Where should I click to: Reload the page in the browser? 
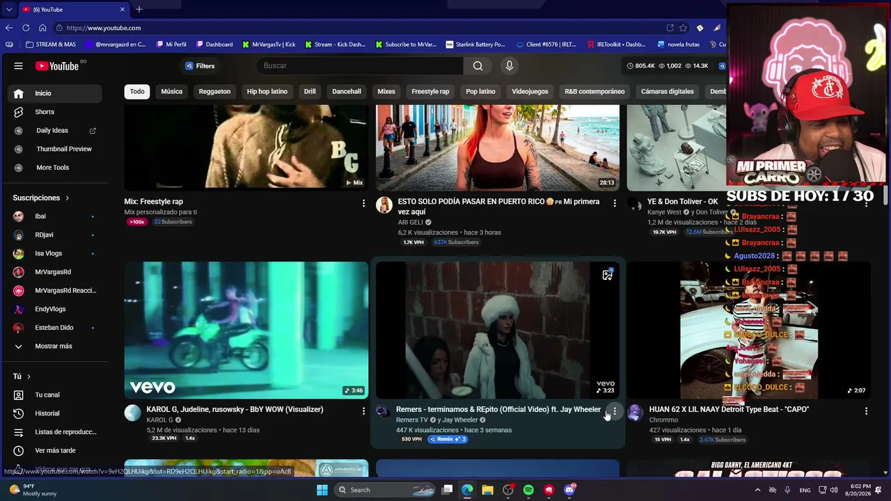point(26,28)
